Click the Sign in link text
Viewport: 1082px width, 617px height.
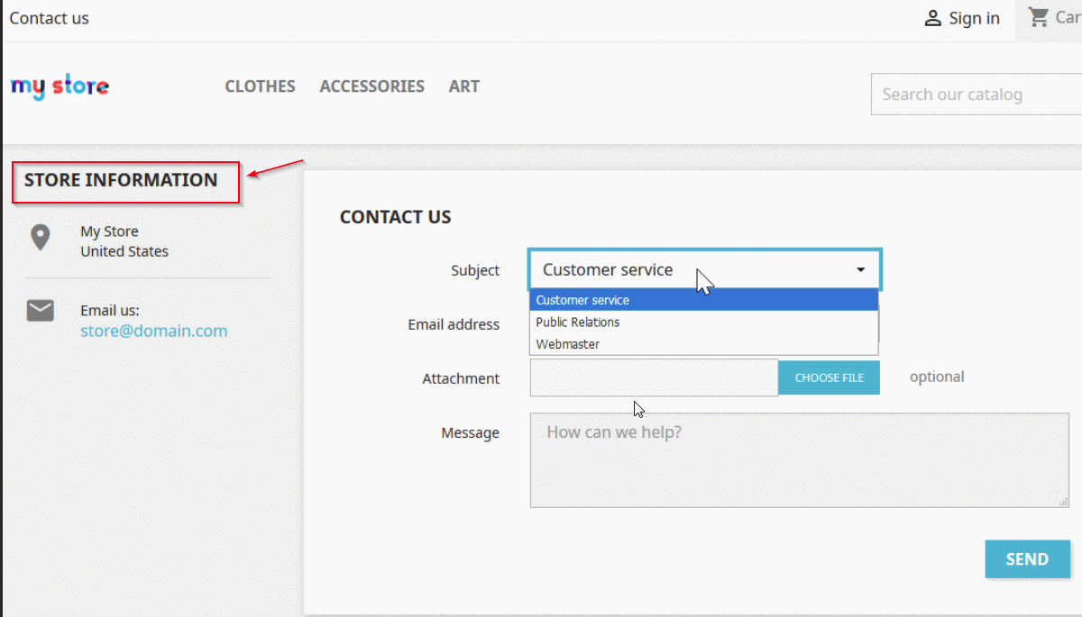pyautogui.click(x=974, y=18)
